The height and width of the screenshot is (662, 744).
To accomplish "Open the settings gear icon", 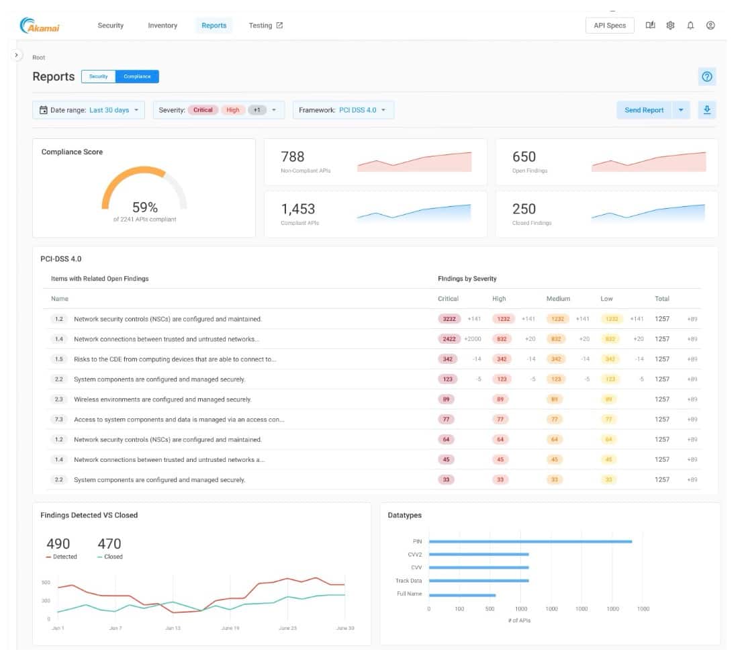I will coord(670,26).
